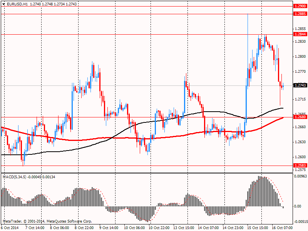The width and height of the screenshot is (308, 231).
Task: Select the 1.2583 red price level label
Action: [x=300, y=166]
